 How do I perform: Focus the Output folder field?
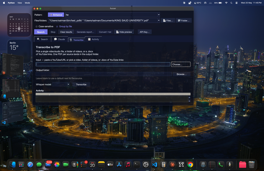tap(104, 74)
